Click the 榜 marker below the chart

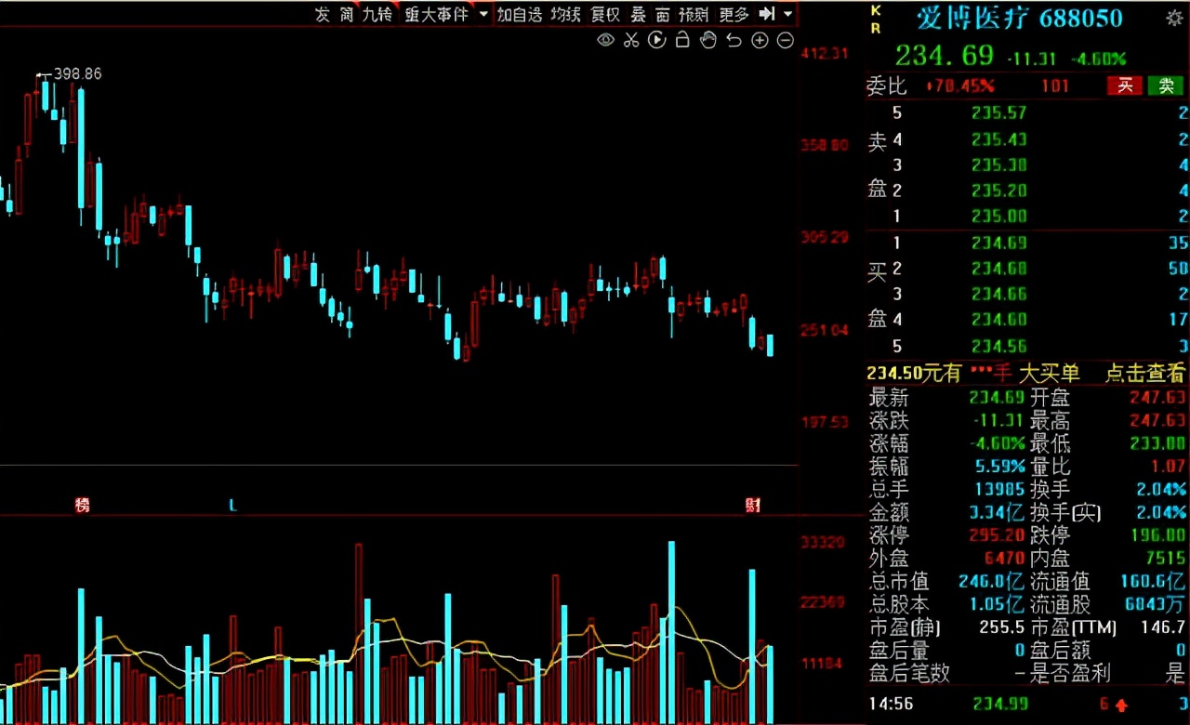(83, 505)
